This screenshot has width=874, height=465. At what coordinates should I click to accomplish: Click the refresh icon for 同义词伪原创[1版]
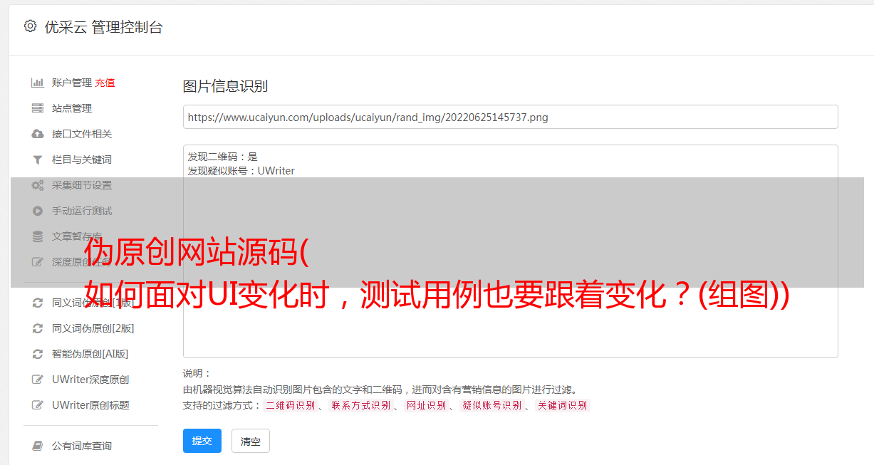38,303
